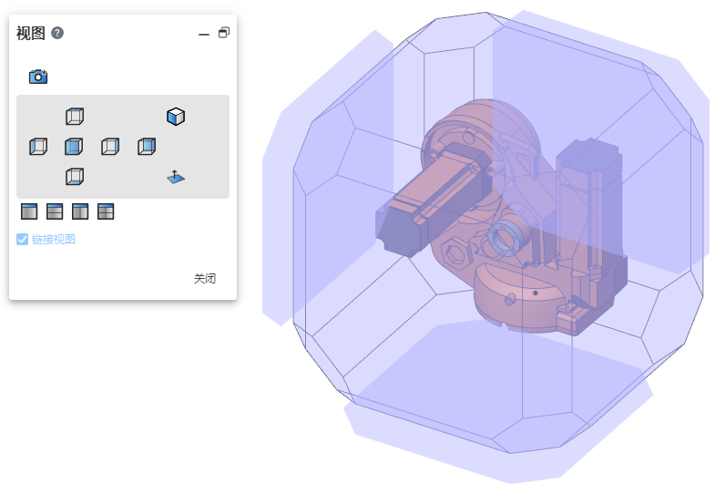Select the front view cube icon
Screen dimensions: 725x494
(74, 147)
